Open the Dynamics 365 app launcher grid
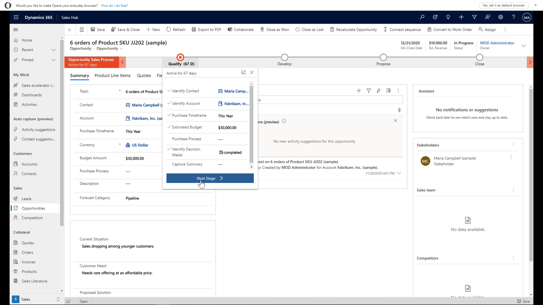The width and height of the screenshot is (543, 305). 16,17
